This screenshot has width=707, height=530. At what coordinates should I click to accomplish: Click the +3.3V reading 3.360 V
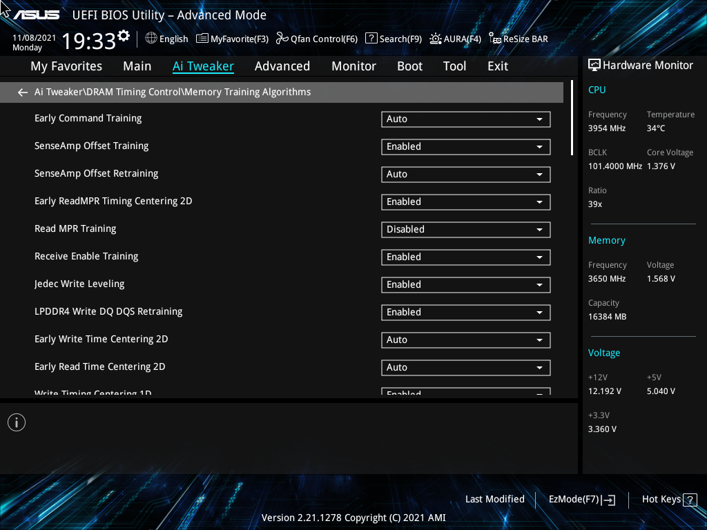pyautogui.click(x=602, y=429)
